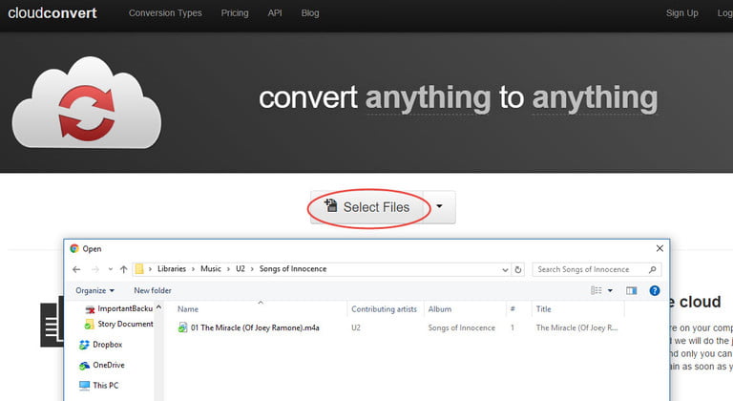Image resolution: width=733 pixels, height=401 pixels.
Task: Go forward in the Open dialog
Action: 95,269
